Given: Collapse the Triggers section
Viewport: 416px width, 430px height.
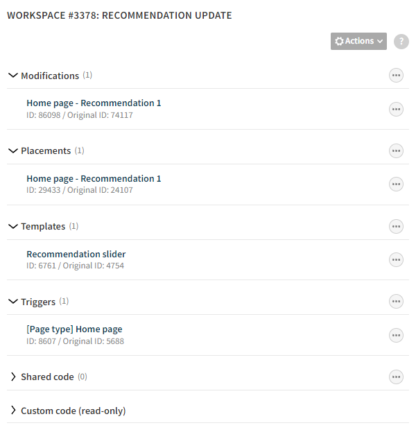Looking at the screenshot, I should [x=13, y=301].
